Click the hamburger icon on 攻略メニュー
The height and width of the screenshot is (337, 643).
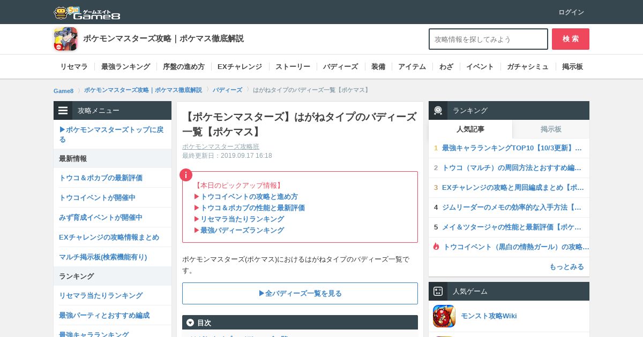(63, 111)
